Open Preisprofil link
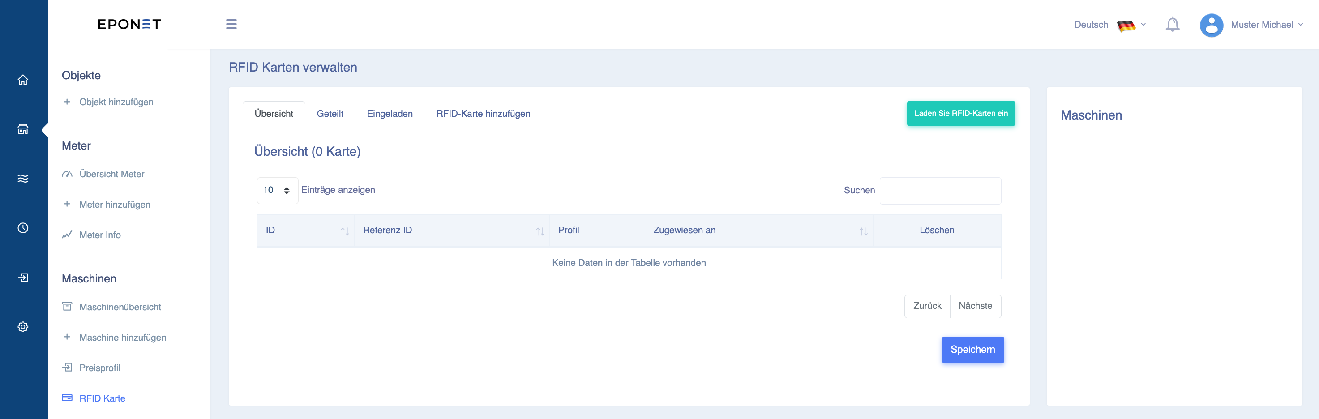 tap(100, 368)
